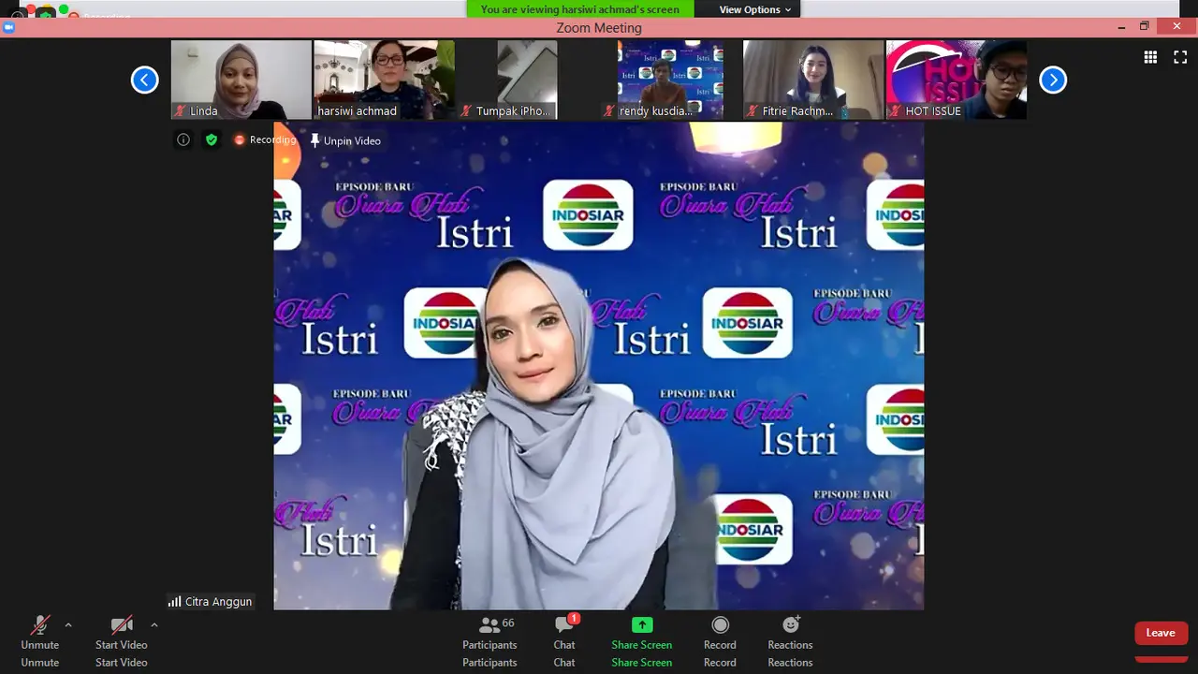Screen dimensions: 1198x674
Task: Open the Reactions emoji icon
Action: 791,624
